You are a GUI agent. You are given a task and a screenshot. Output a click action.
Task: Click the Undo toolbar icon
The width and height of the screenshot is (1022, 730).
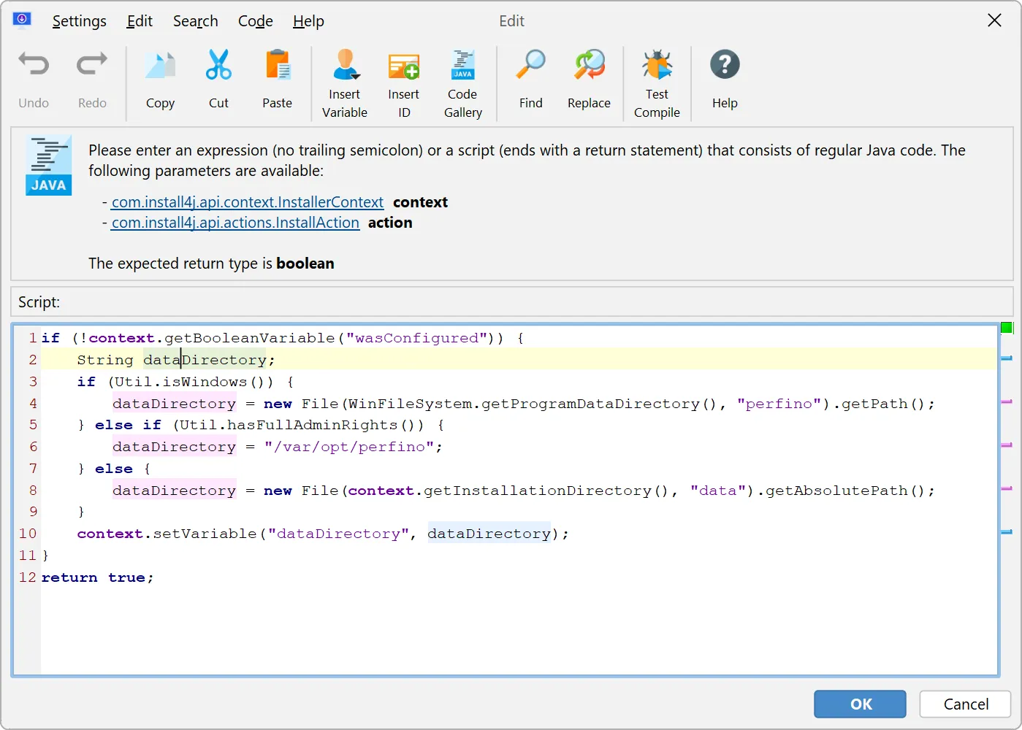click(34, 65)
